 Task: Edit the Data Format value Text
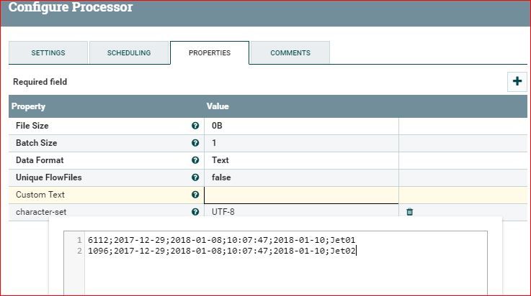coord(301,160)
